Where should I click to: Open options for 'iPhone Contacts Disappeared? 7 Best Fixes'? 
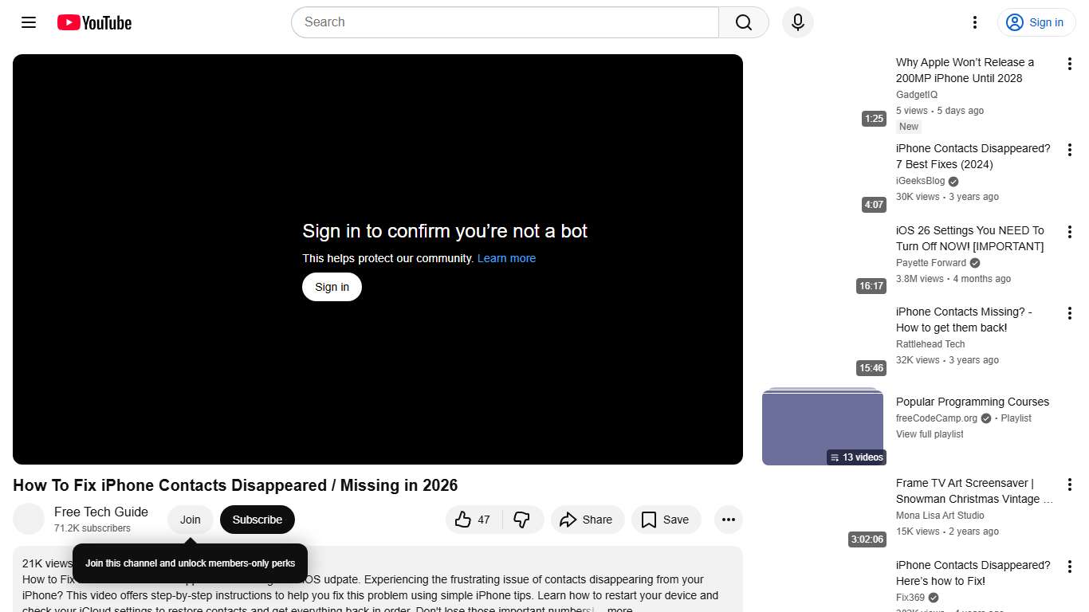pos(1069,149)
